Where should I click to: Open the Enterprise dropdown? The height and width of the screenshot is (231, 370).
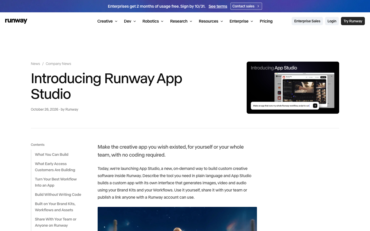(241, 21)
